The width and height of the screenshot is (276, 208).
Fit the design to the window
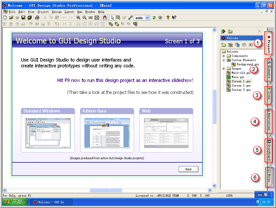coord(97,18)
